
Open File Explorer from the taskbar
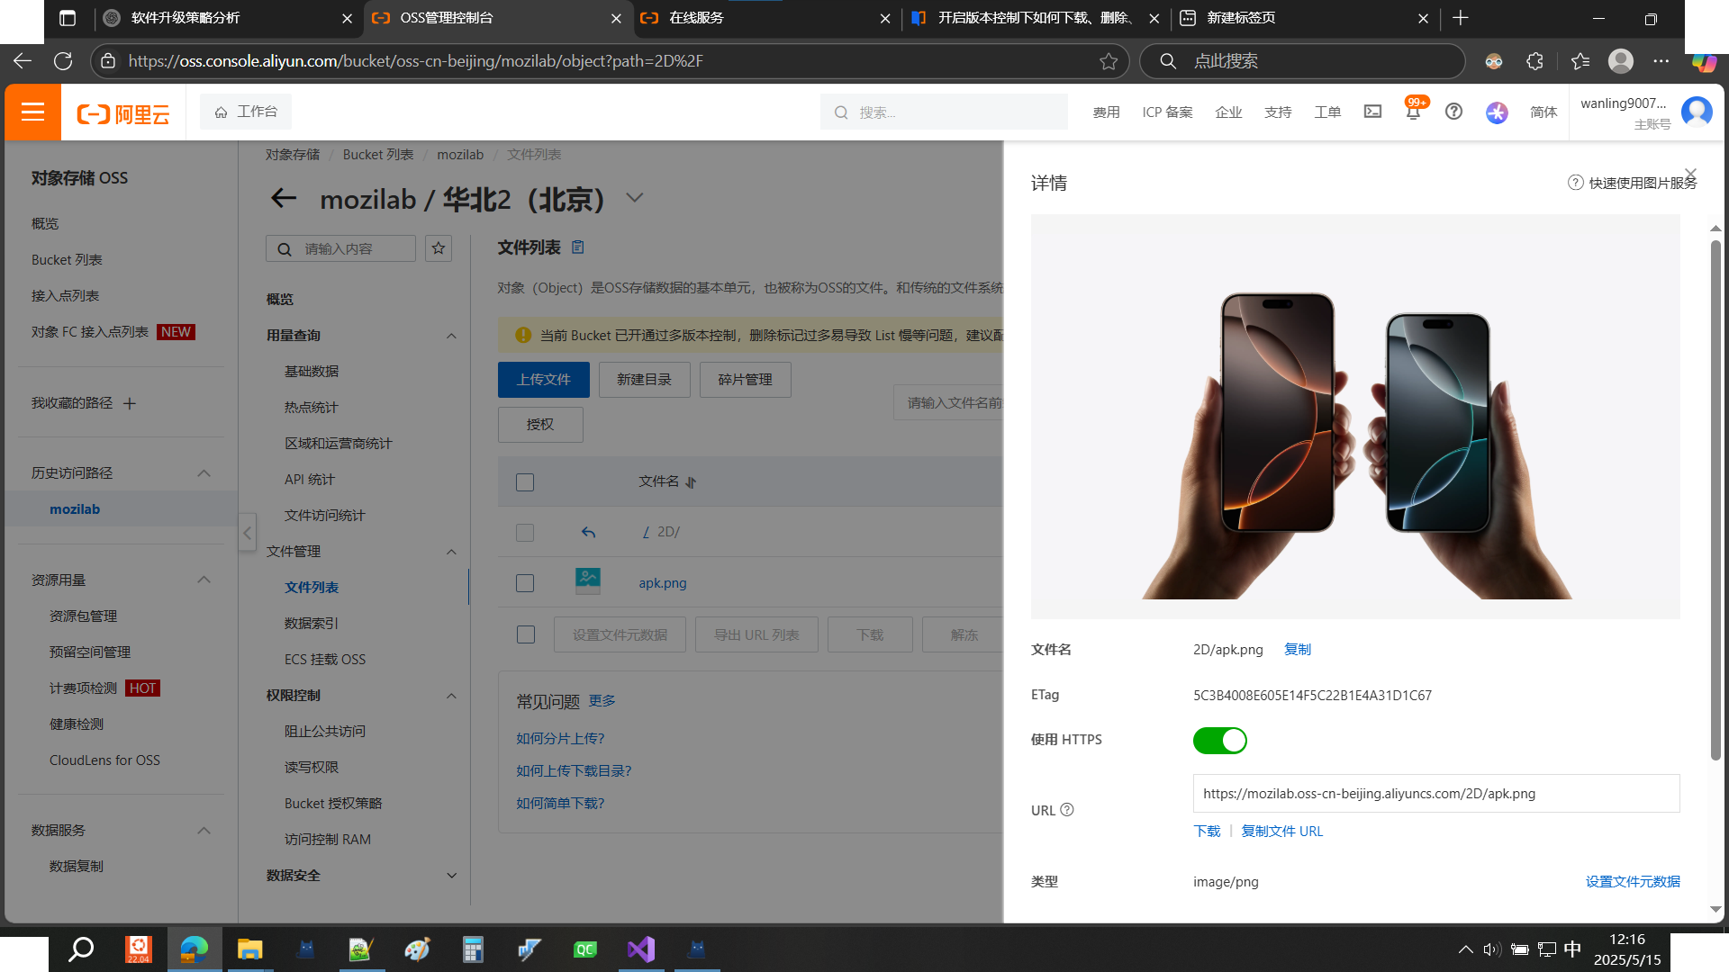click(x=249, y=949)
